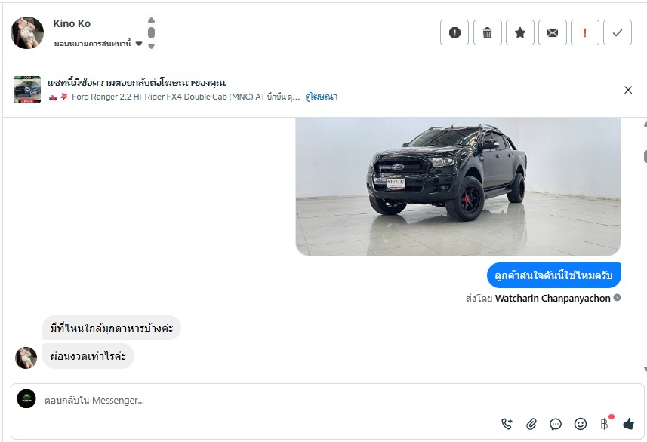The height and width of the screenshot is (442, 647).
Task: Mark conversation as spam with octagon icon
Action: pos(454,32)
